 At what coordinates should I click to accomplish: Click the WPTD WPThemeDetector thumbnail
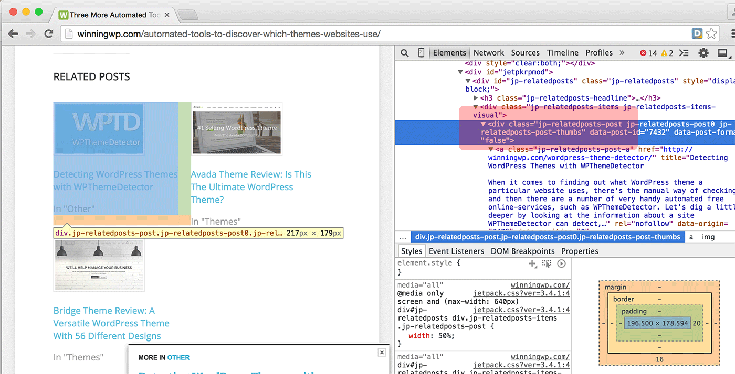point(99,129)
